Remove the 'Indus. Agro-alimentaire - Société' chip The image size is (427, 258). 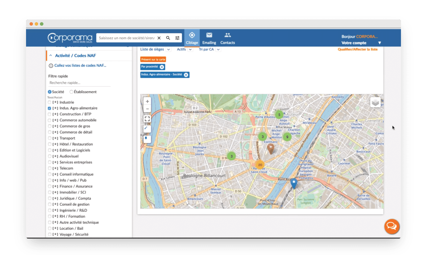pyautogui.click(x=186, y=75)
